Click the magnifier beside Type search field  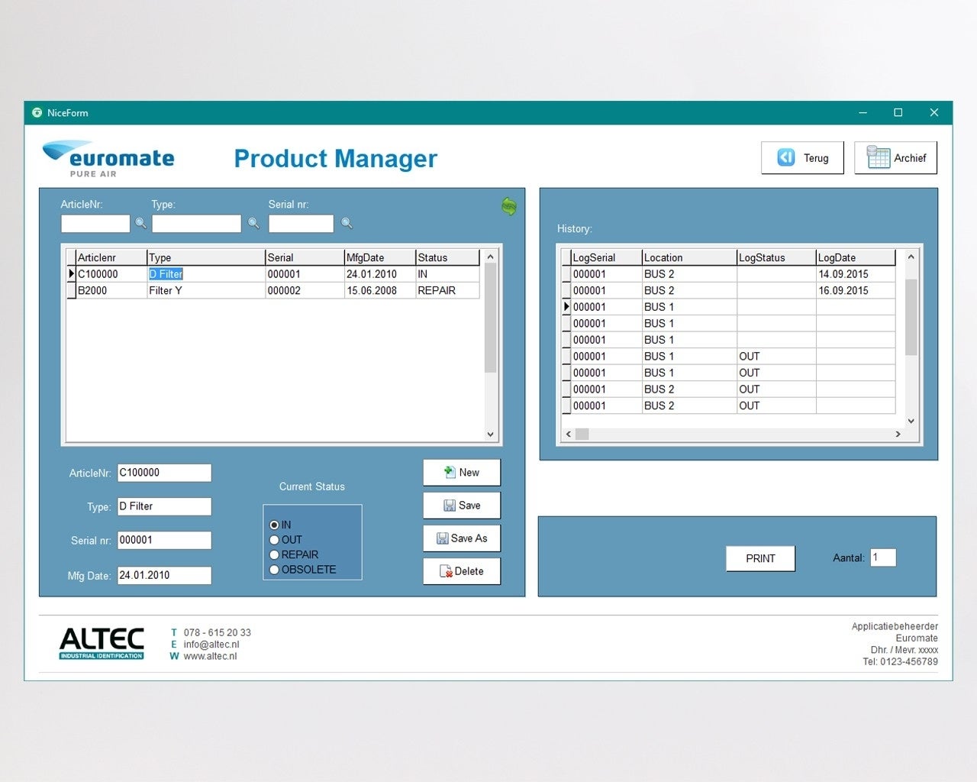pyautogui.click(x=253, y=223)
